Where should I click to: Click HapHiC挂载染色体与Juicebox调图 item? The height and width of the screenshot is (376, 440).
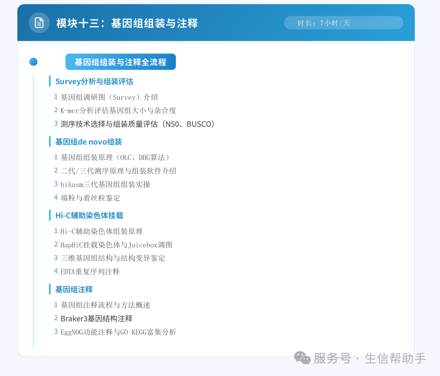click(x=117, y=245)
